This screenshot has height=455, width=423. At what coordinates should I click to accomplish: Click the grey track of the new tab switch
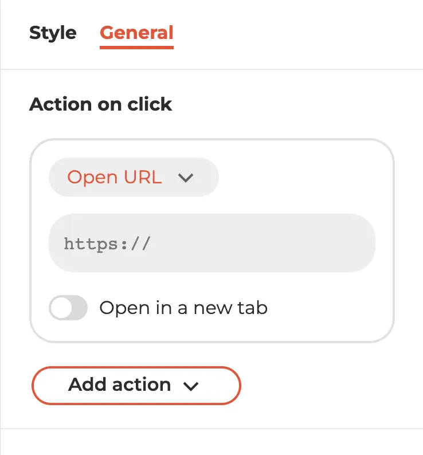[x=80, y=308]
